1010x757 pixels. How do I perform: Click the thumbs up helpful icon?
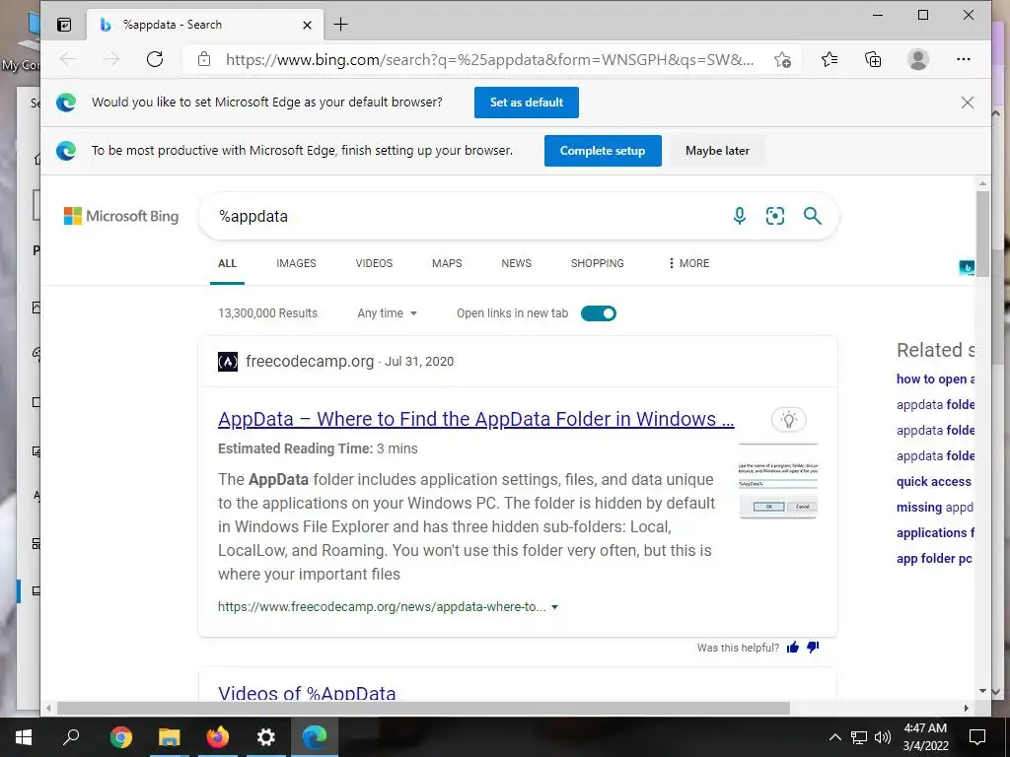793,647
